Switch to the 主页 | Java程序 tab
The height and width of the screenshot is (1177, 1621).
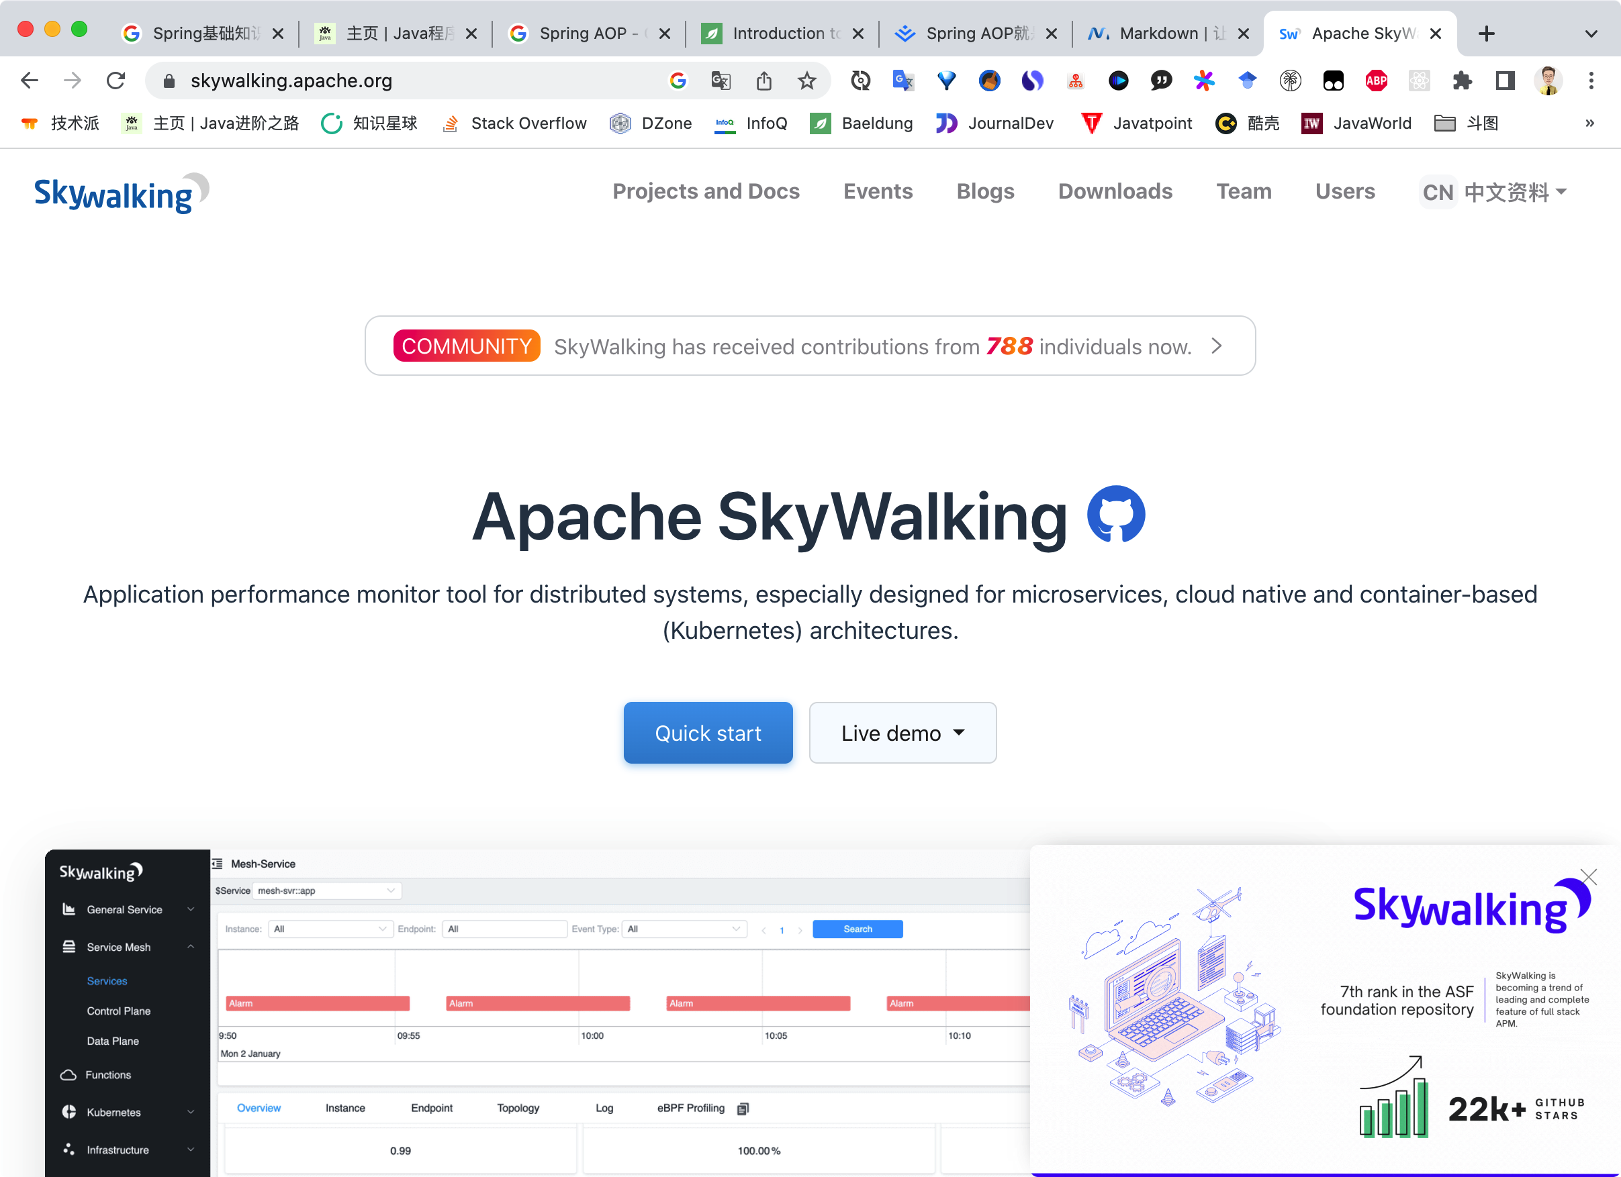pyautogui.click(x=396, y=34)
